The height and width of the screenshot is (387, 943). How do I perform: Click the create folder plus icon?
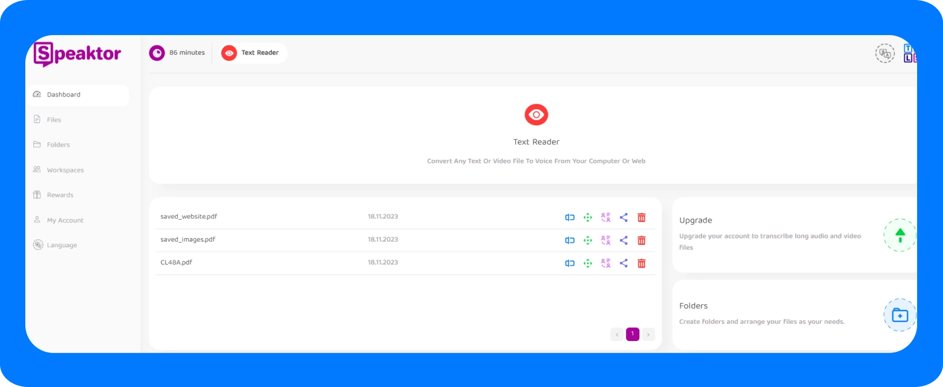[900, 315]
